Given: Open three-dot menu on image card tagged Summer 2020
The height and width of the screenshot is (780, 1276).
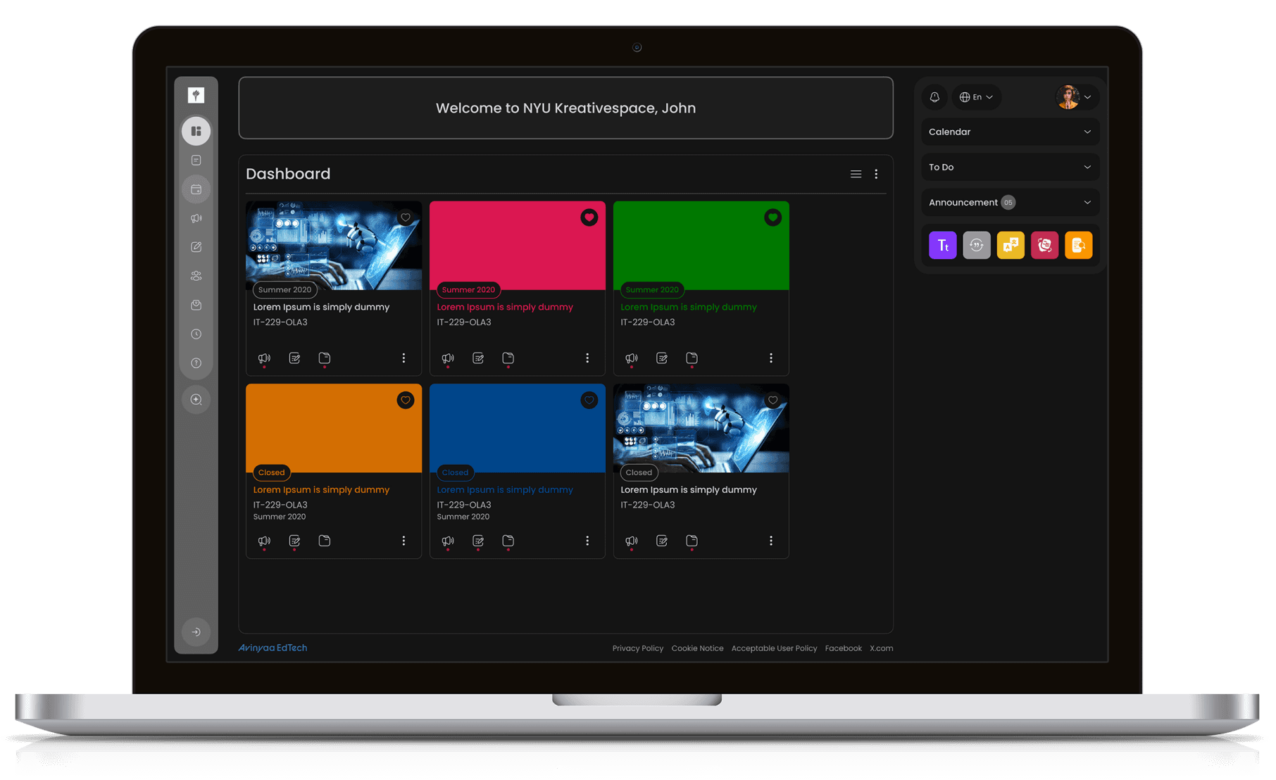Looking at the screenshot, I should pyautogui.click(x=404, y=358).
